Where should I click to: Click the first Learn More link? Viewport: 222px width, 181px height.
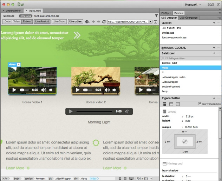click(x=18, y=168)
